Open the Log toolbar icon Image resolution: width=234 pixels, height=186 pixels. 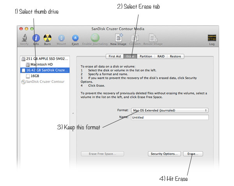(x=212, y=38)
